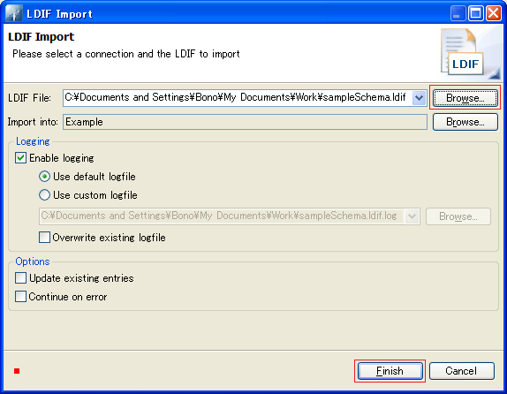Maximize the LDIF Import dialog
507x394 pixels.
click(x=475, y=13)
